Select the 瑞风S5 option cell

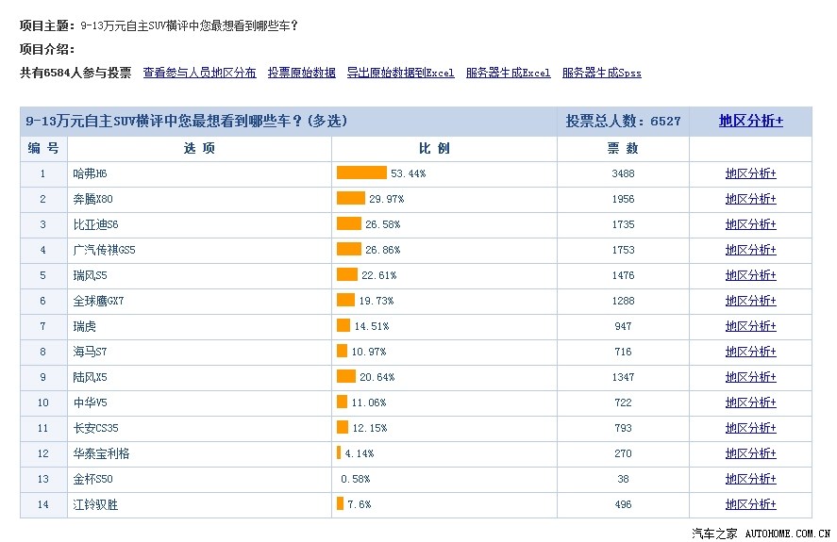tap(199, 276)
